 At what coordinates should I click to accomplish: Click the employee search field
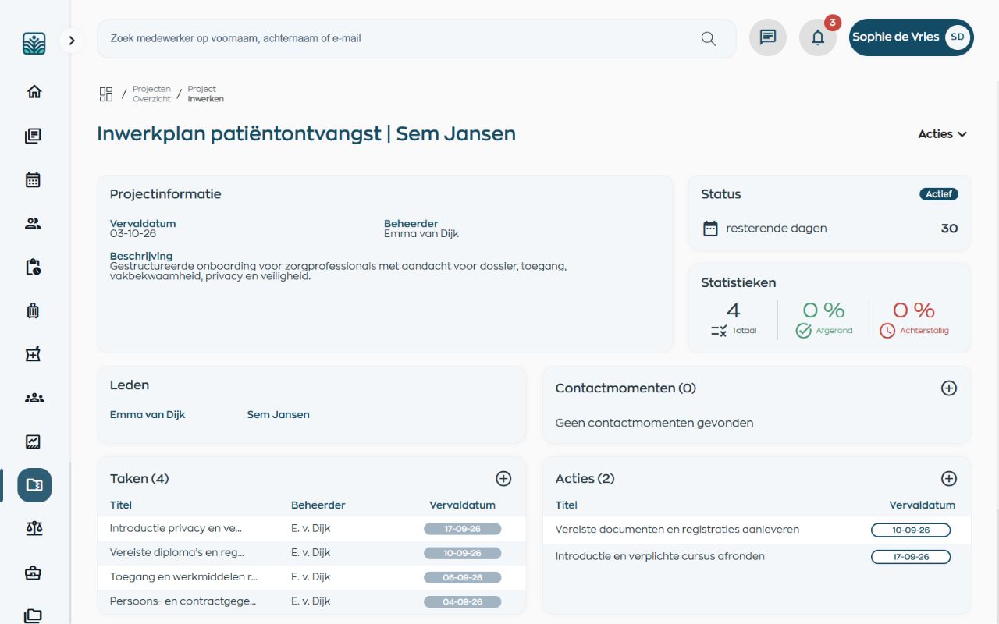point(417,39)
